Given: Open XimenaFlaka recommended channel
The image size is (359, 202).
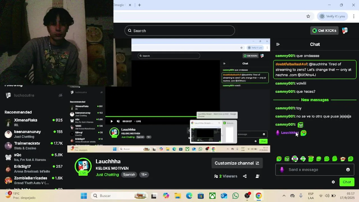Looking at the screenshot, I should pyautogui.click(x=34, y=122).
